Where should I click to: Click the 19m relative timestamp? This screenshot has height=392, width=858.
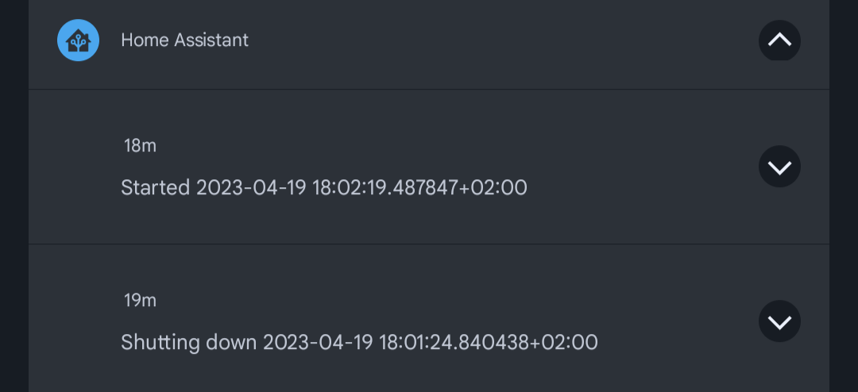tap(140, 300)
